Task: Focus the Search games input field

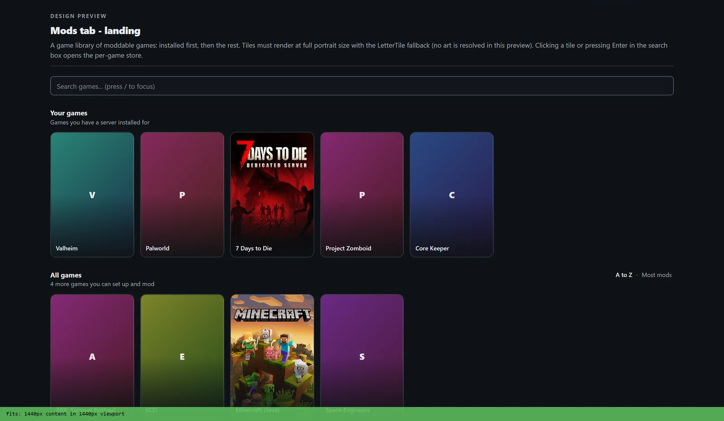Action: (x=362, y=86)
